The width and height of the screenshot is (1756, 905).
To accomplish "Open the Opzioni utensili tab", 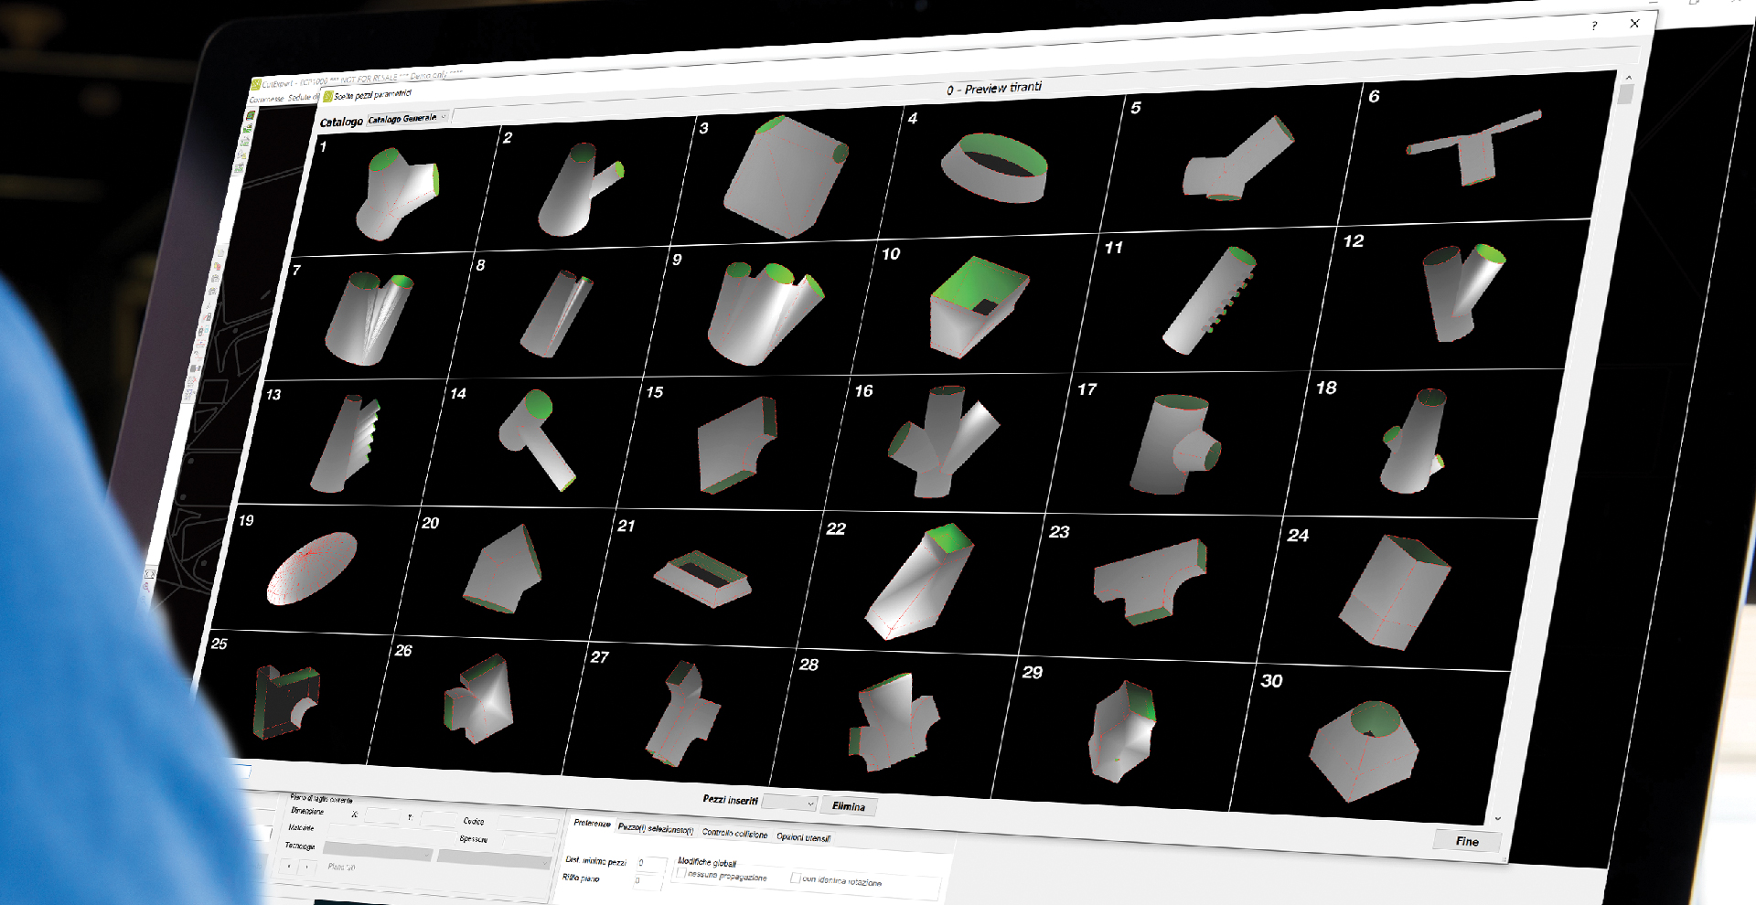I will 804,836.
